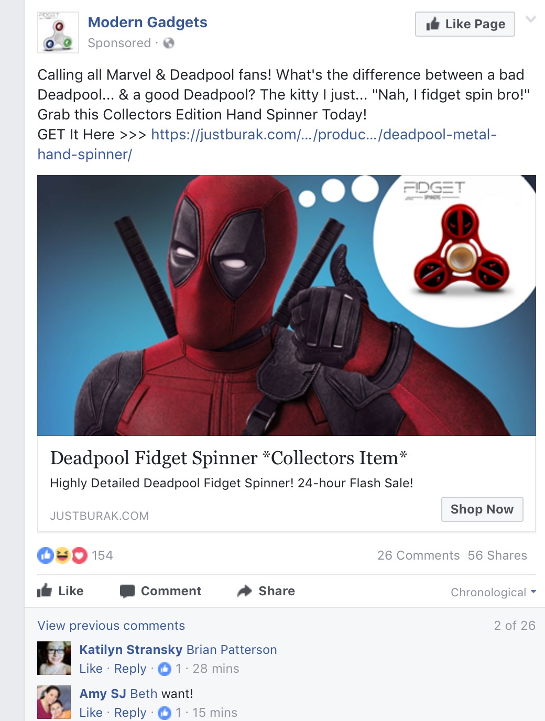Click the laughing Haha reaction icon
Image resolution: width=545 pixels, height=721 pixels.
point(62,555)
